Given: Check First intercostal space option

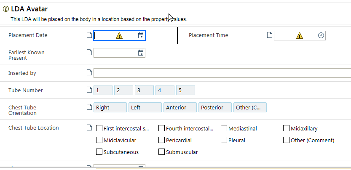Looking at the screenshot, I should click(x=99, y=128).
